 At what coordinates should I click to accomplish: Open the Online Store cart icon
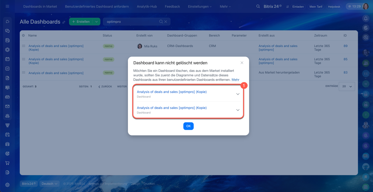click(8, 163)
